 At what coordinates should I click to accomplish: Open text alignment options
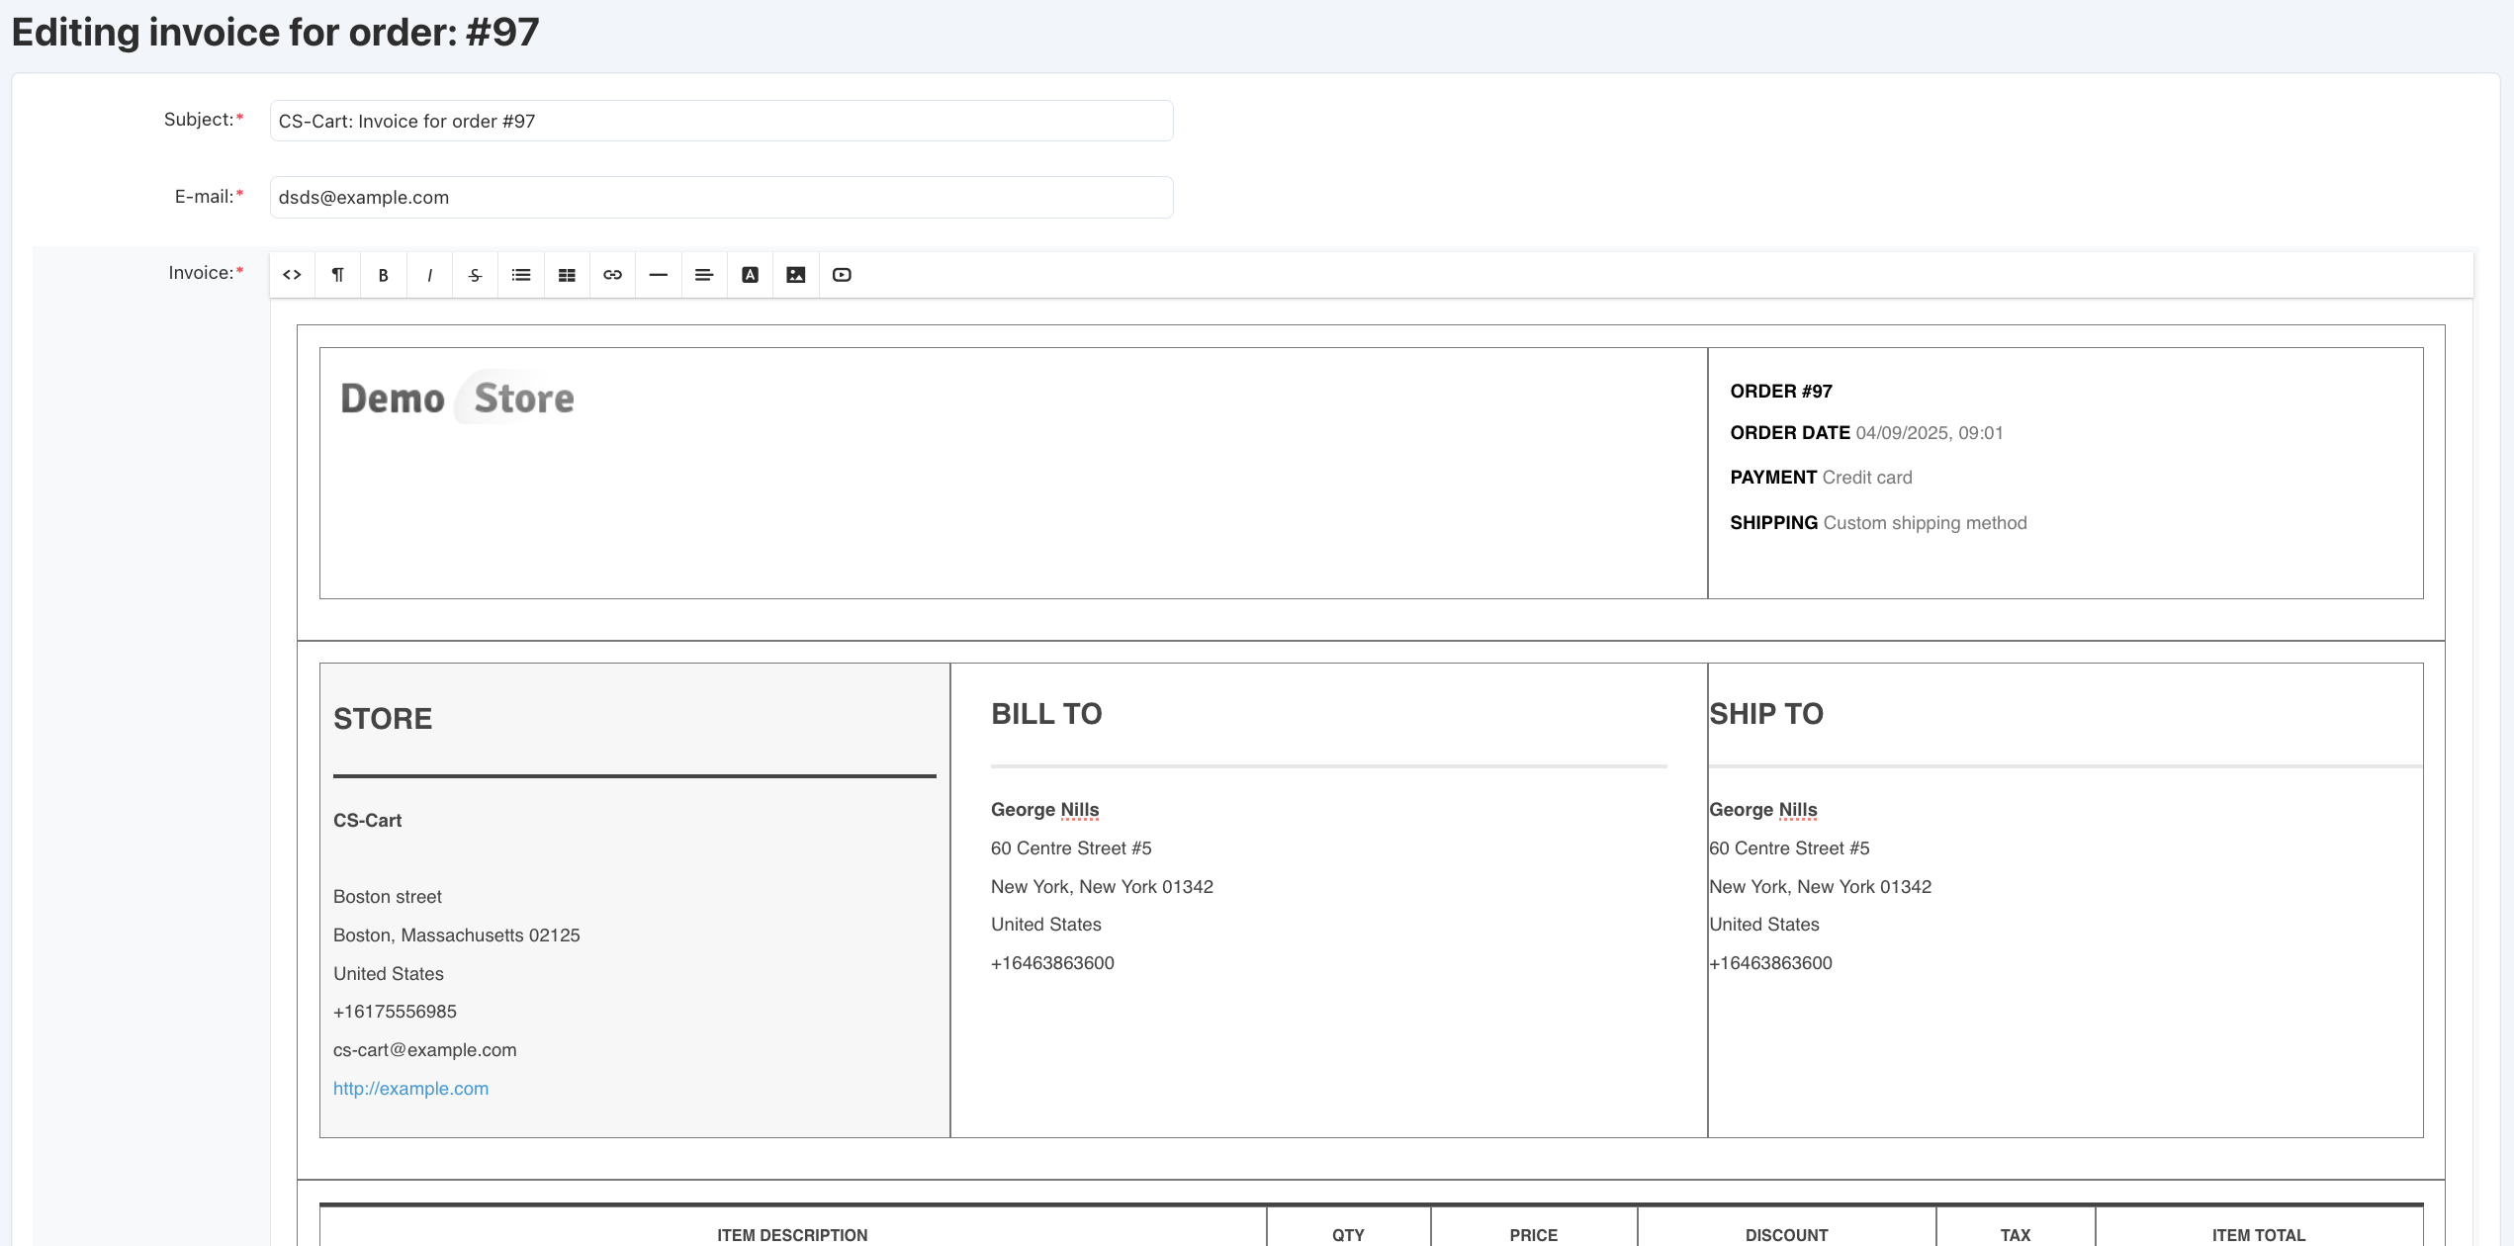coord(704,275)
